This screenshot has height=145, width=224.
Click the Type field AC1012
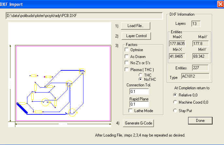(195, 76)
